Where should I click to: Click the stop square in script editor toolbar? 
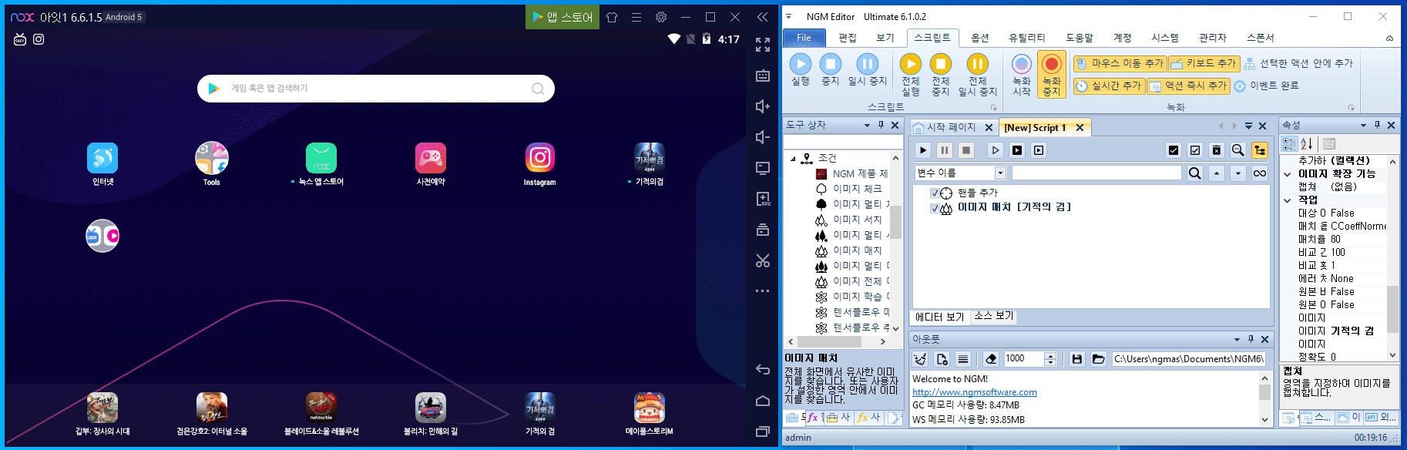(x=966, y=150)
